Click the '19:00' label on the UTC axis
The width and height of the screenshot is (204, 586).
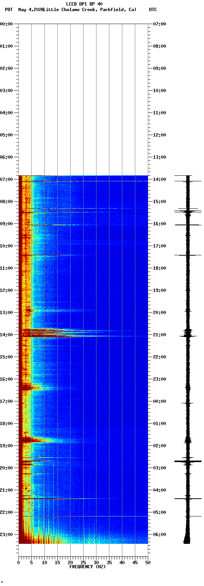pyautogui.click(x=160, y=290)
